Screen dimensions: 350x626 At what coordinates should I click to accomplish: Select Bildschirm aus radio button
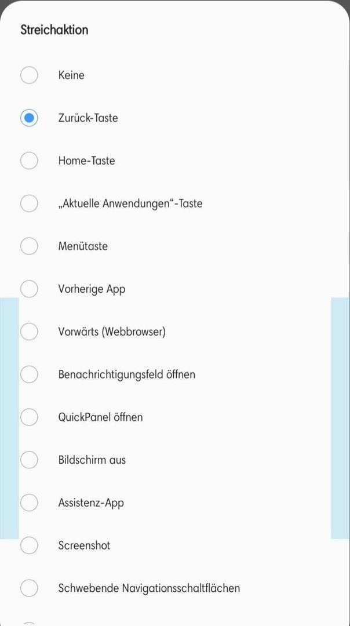29,460
